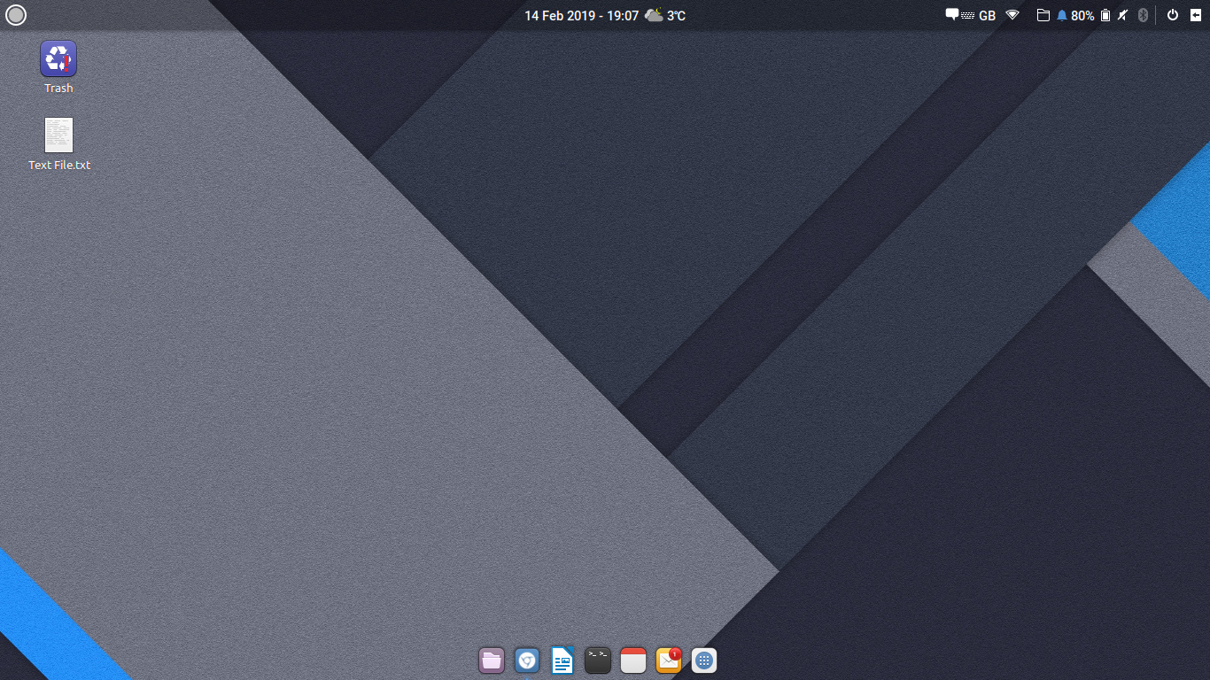This screenshot has width=1210, height=680.
Task: Open the Calendar app in dock
Action: tap(633, 661)
